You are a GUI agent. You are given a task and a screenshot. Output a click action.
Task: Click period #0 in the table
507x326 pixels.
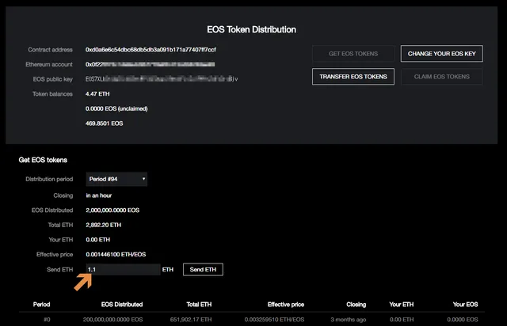coord(47,320)
